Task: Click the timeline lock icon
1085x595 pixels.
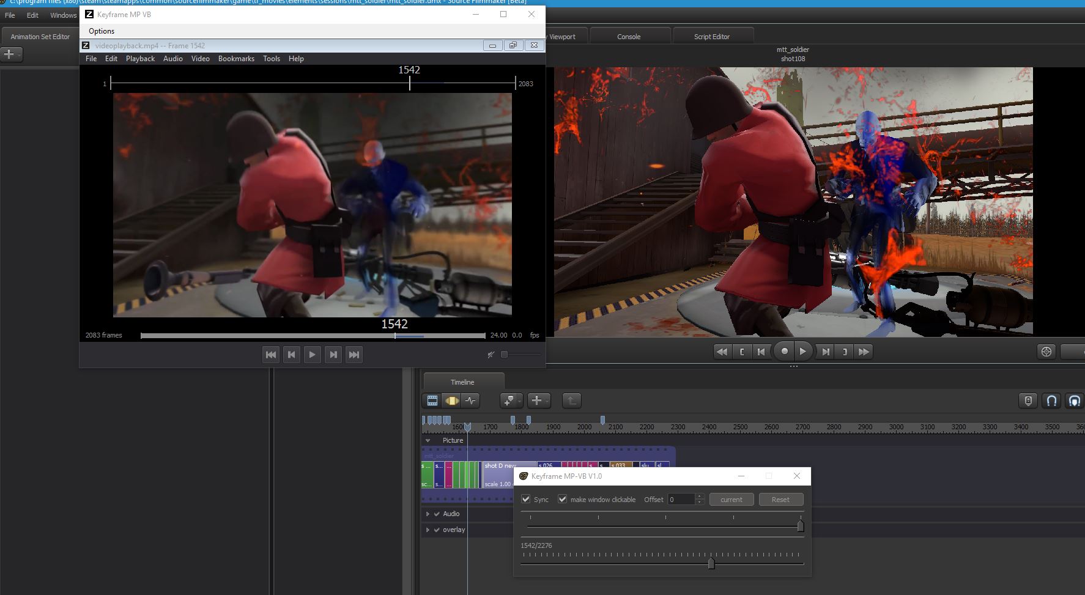Action: point(1028,401)
